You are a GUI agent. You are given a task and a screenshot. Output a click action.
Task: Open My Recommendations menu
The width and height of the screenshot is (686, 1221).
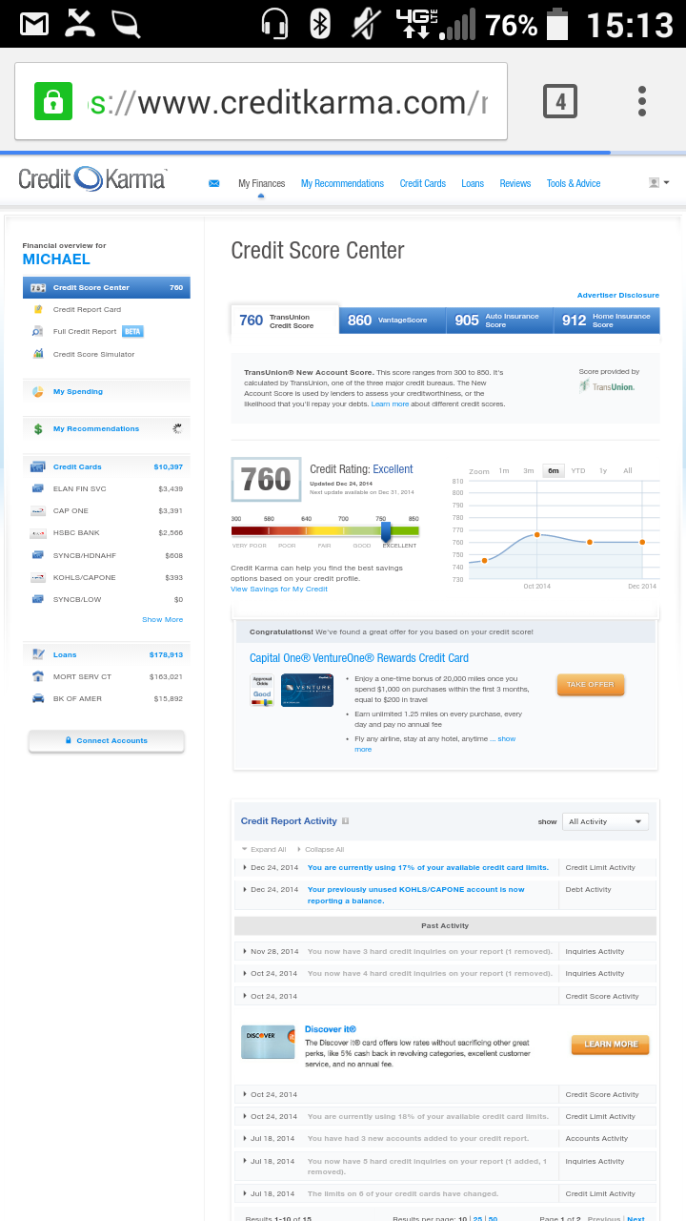pyautogui.click(x=342, y=183)
